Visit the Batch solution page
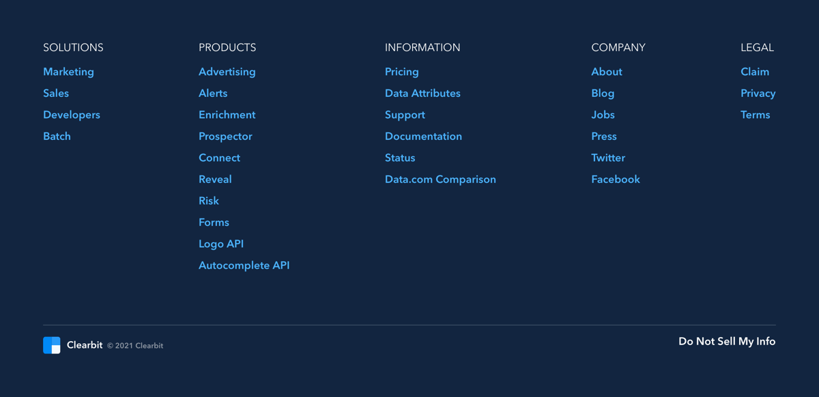Image resolution: width=819 pixels, height=397 pixels. (57, 136)
